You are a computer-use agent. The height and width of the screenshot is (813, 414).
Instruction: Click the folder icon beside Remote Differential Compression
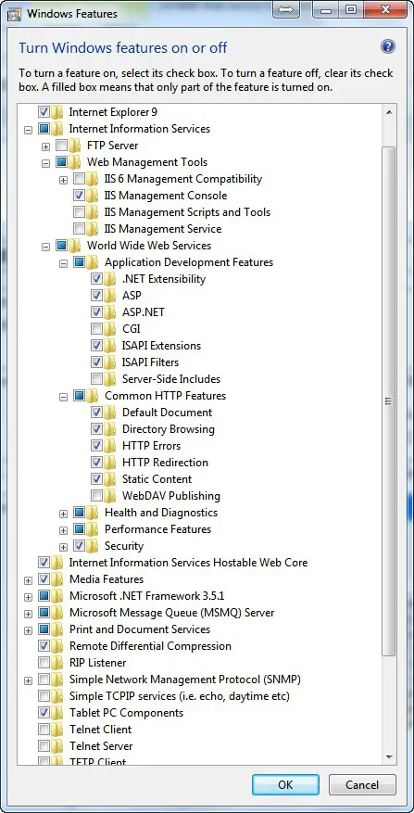coord(57,645)
